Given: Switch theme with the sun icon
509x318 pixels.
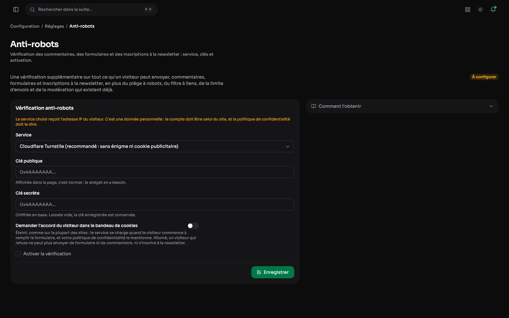Looking at the screenshot, I should coord(480,10).
